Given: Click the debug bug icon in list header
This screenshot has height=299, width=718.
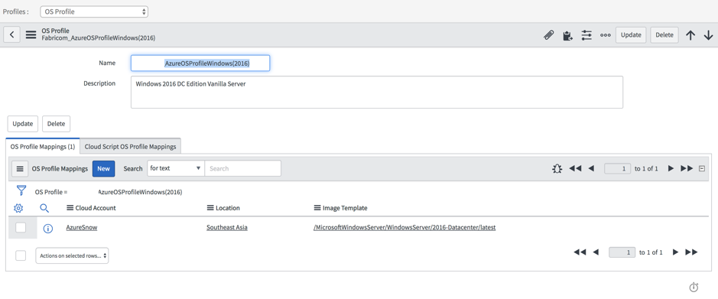Looking at the screenshot, I should pos(557,168).
